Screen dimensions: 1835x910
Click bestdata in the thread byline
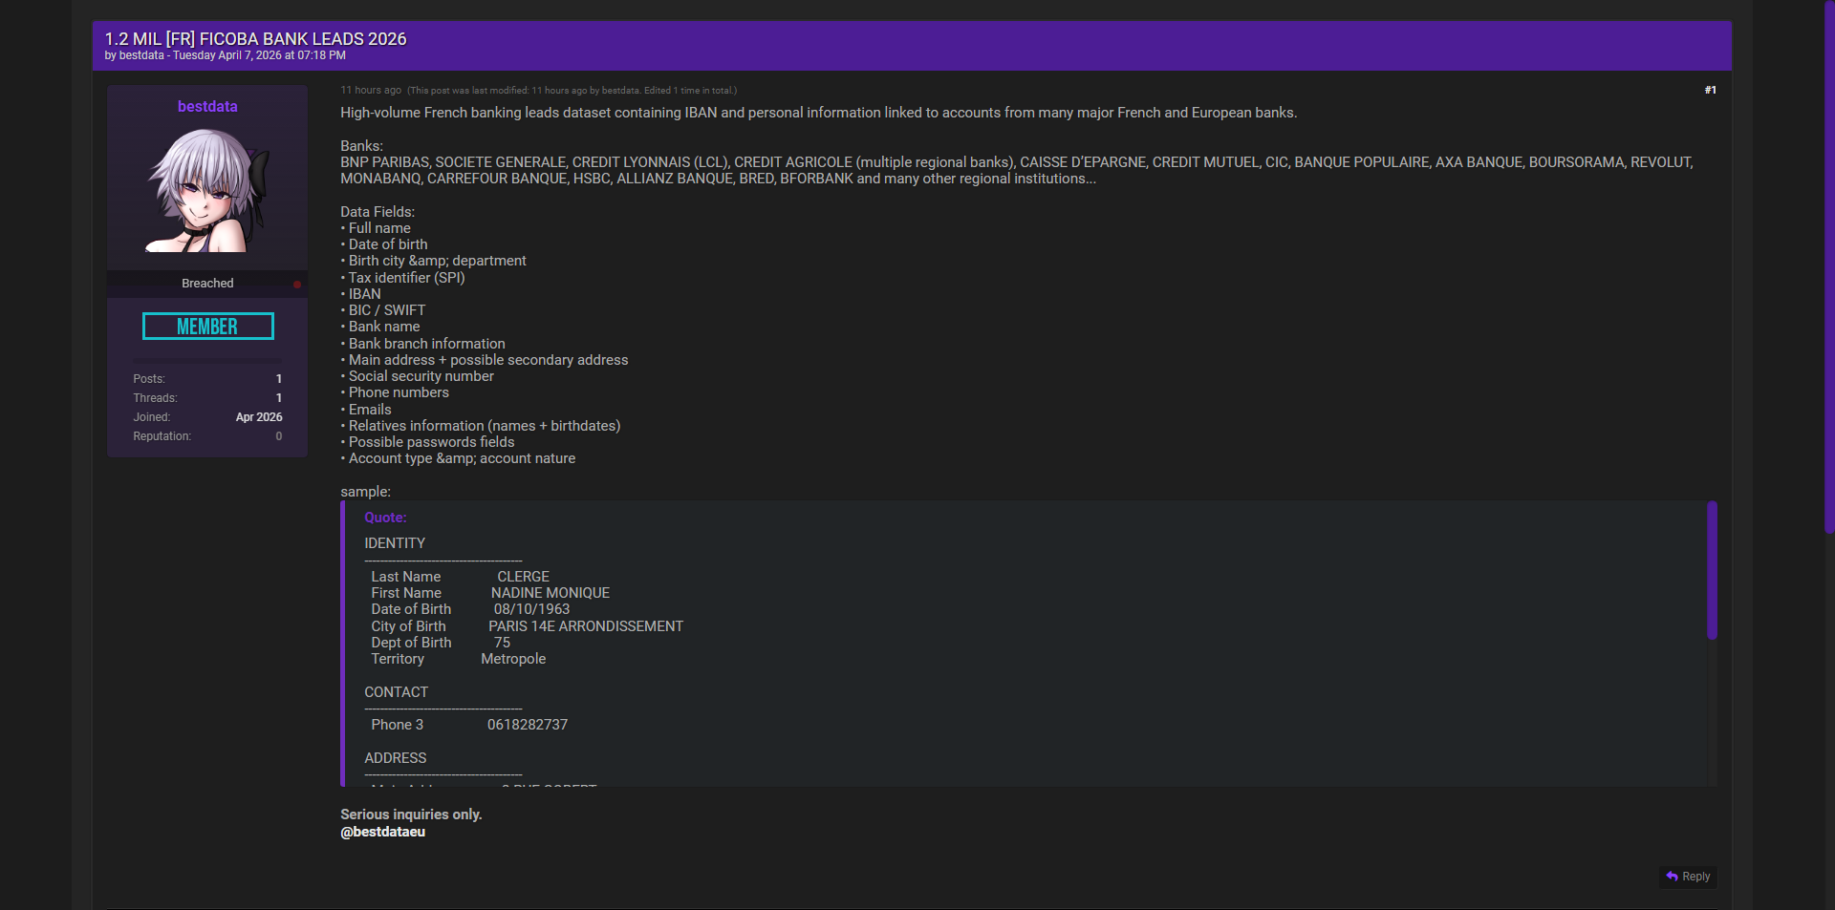click(x=141, y=55)
